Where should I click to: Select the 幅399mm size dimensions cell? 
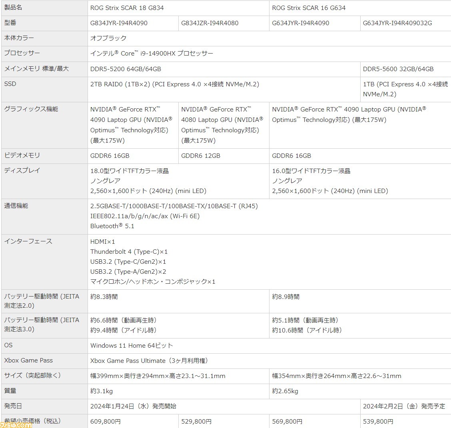click(x=178, y=376)
